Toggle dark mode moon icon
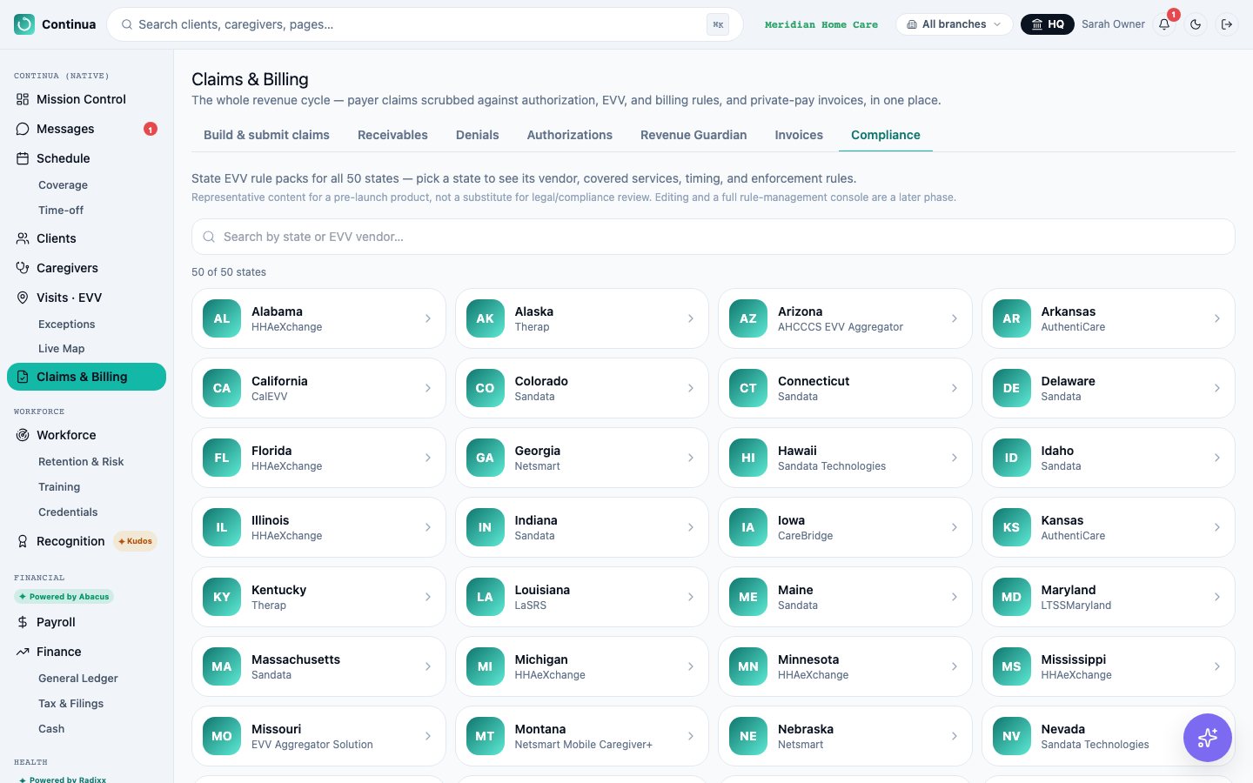1253x783 pixels. tap(1196, 24)
